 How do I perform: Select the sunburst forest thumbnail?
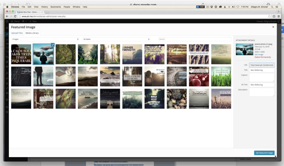[x=110, y=54]
